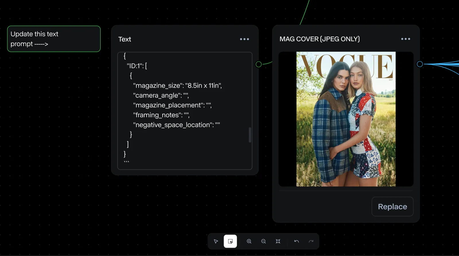Click the Replace button
Viewport: 459px width, 256px height.
392,206
